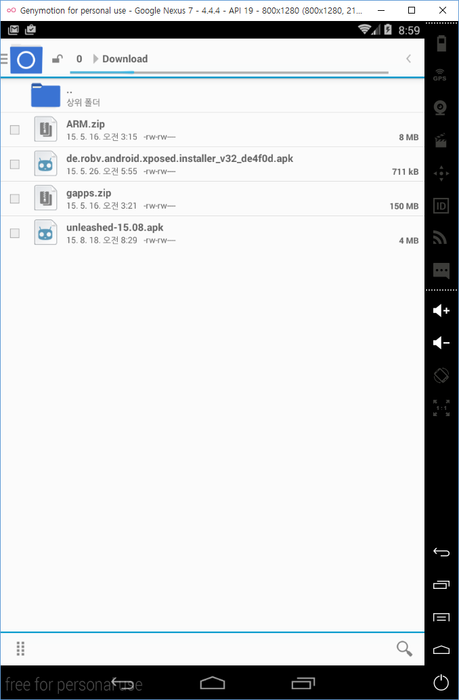The height and width of the screenshot is (700, 459).
Task: Rotate the device screen
Action: 441,375
